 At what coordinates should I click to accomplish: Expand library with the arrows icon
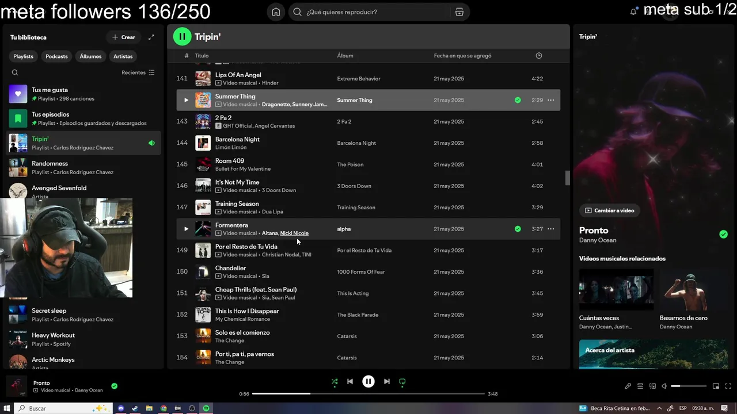pyautogui.click(x=151, y=37)
